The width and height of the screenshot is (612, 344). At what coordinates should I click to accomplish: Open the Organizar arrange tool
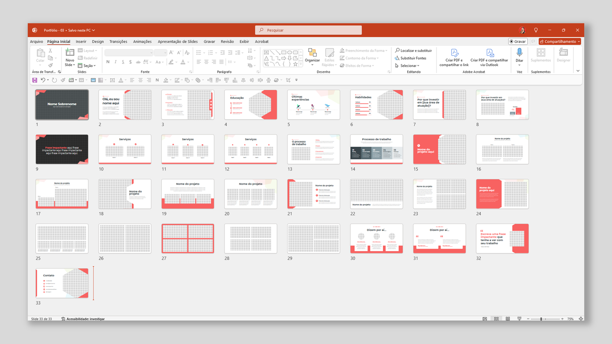[312, 55]
